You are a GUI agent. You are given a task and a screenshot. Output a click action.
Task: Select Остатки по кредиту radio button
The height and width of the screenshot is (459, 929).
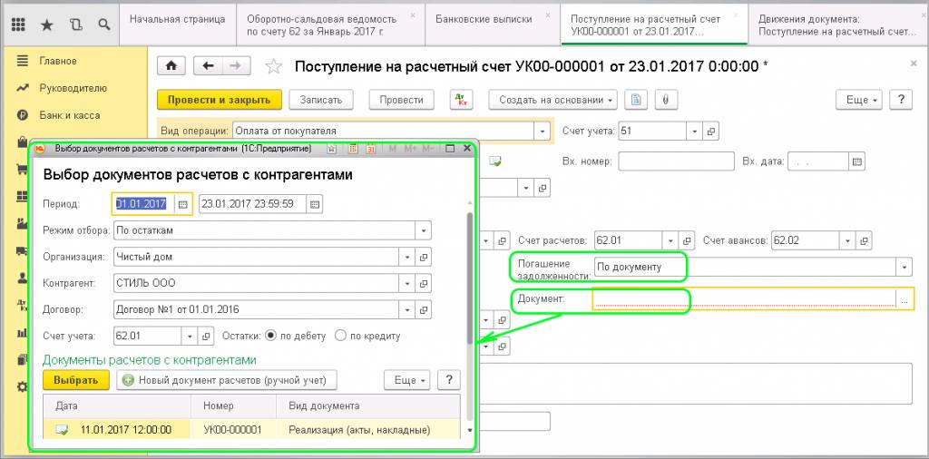pyautogui.click(x=340, y=336)
